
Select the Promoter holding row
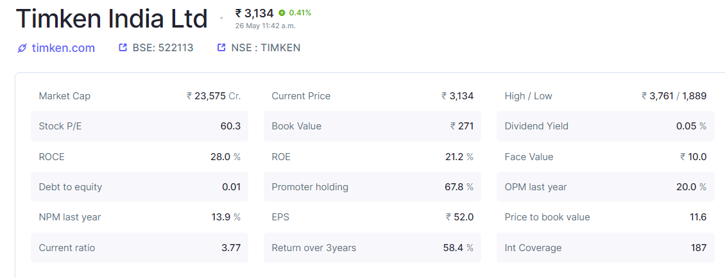pyautogui.click(x=372, y=187)
